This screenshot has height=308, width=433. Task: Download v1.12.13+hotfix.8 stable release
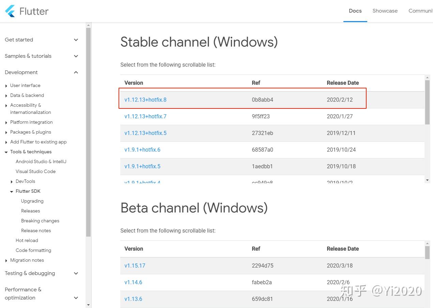tap(145, 100)
